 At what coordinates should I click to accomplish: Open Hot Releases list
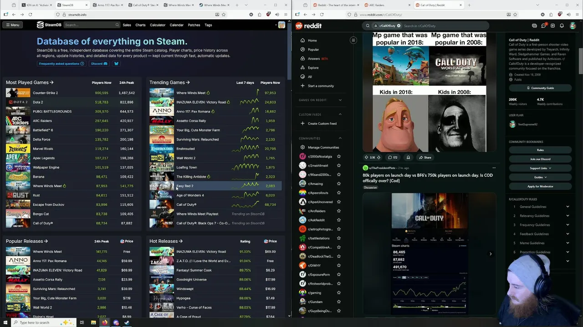click(x=166, y=241)
